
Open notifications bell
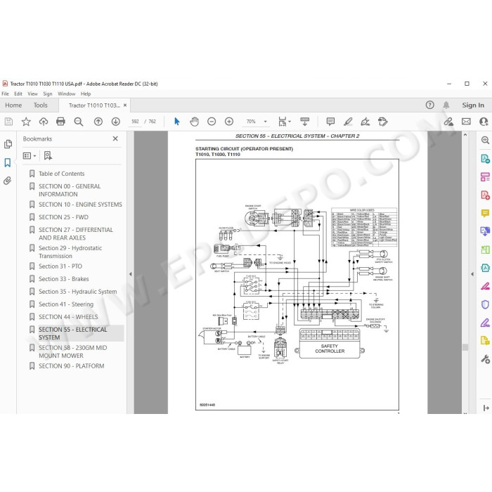(446, 105)
